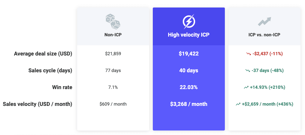
Task: Click the $21,859 Non-ICP value
Action: click(x=113, y=54)
